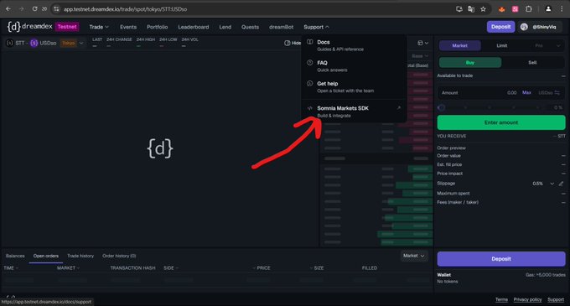Switch to Limit order type
570x306 pixels.
[x=502, y=45]
